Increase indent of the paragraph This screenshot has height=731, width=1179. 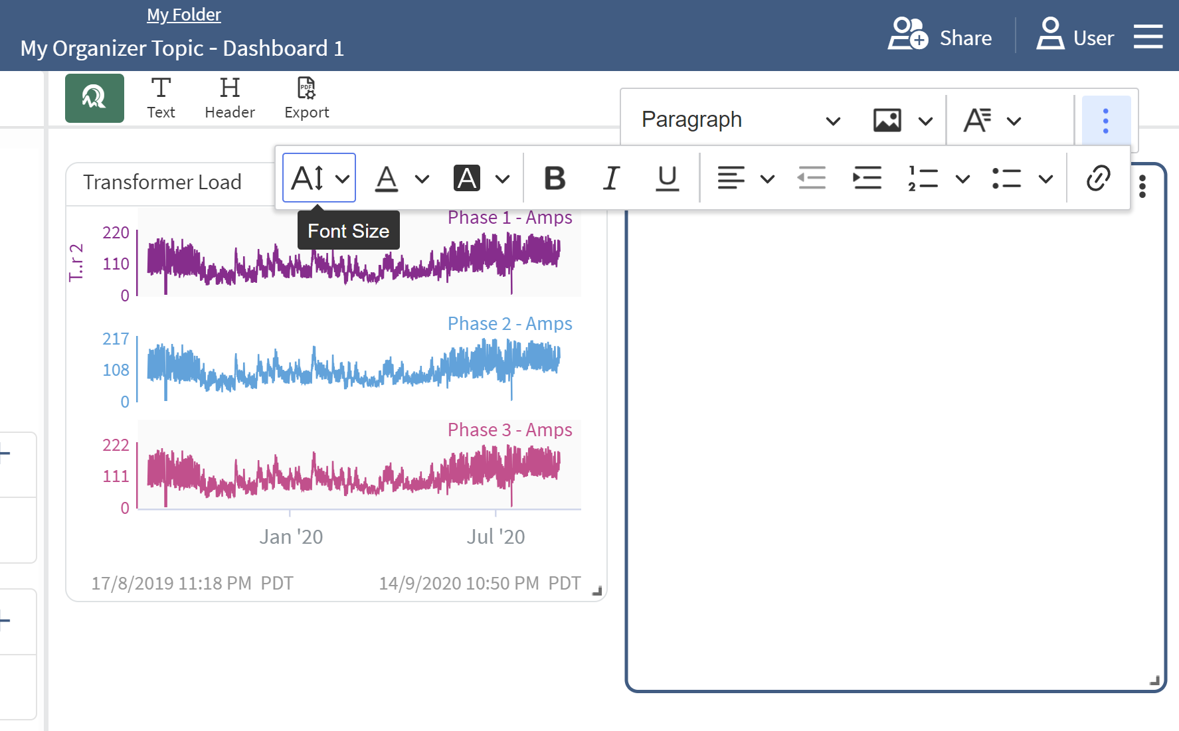click(x=867, y=178)
